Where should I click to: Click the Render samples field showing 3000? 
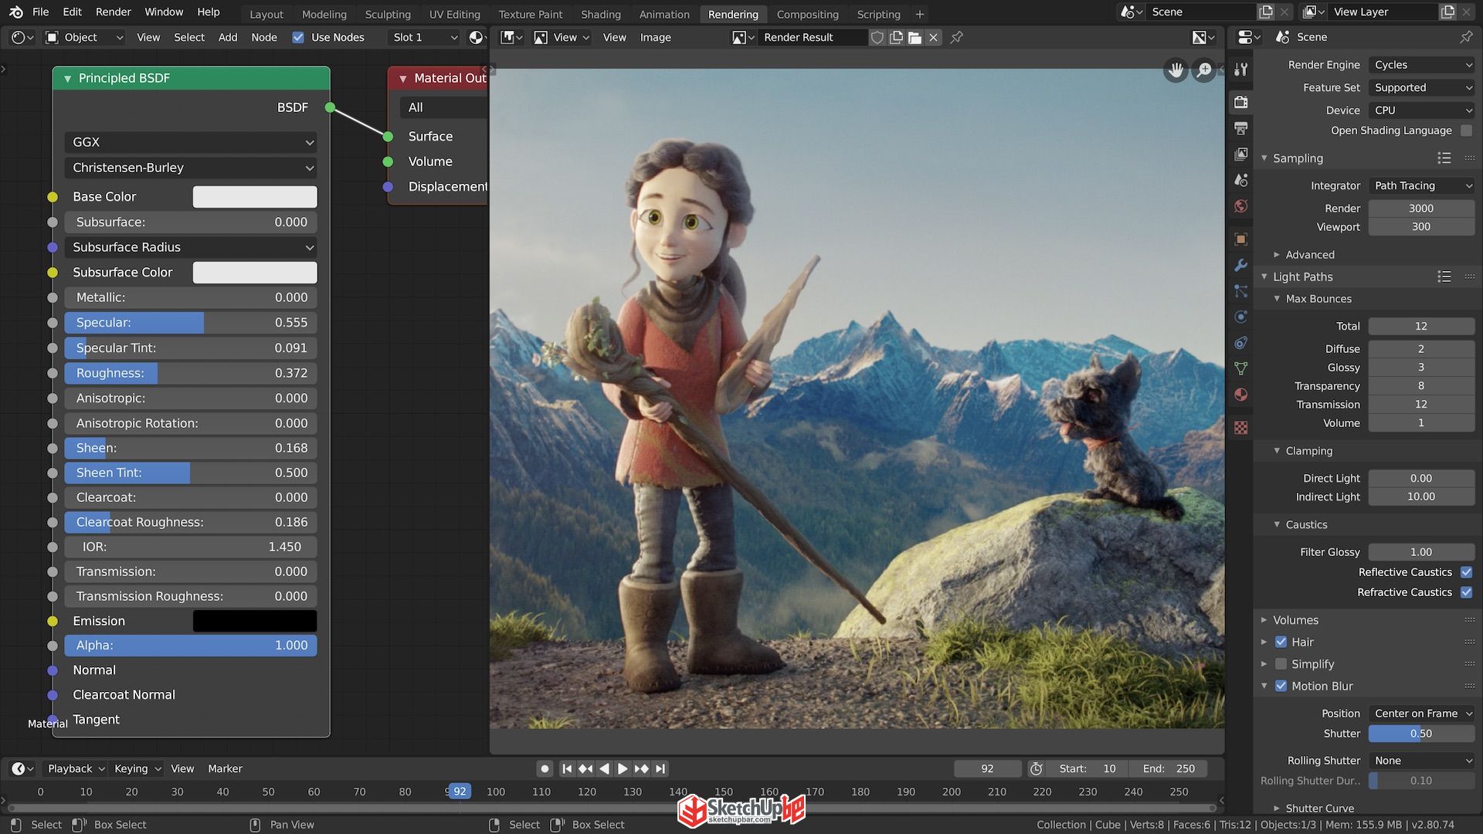coord(1421,208)
